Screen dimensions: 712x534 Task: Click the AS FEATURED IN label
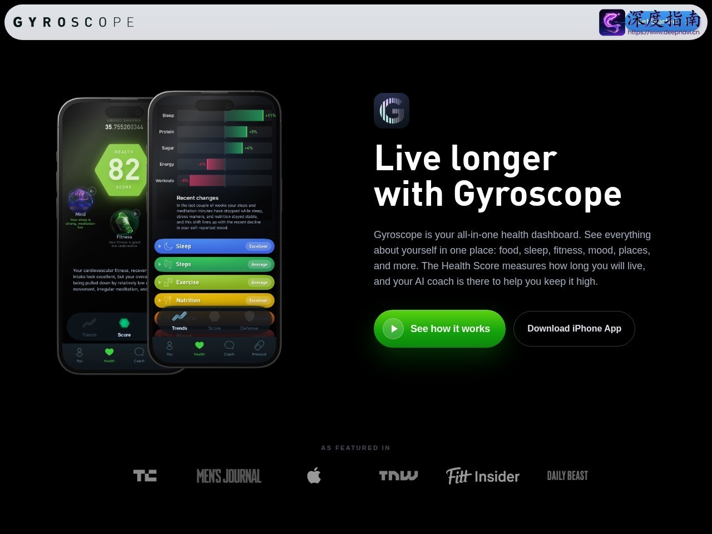coord(356,448)
